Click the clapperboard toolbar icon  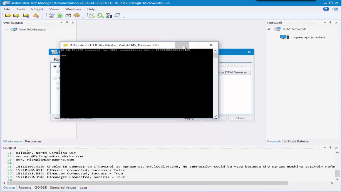[68, 16]
